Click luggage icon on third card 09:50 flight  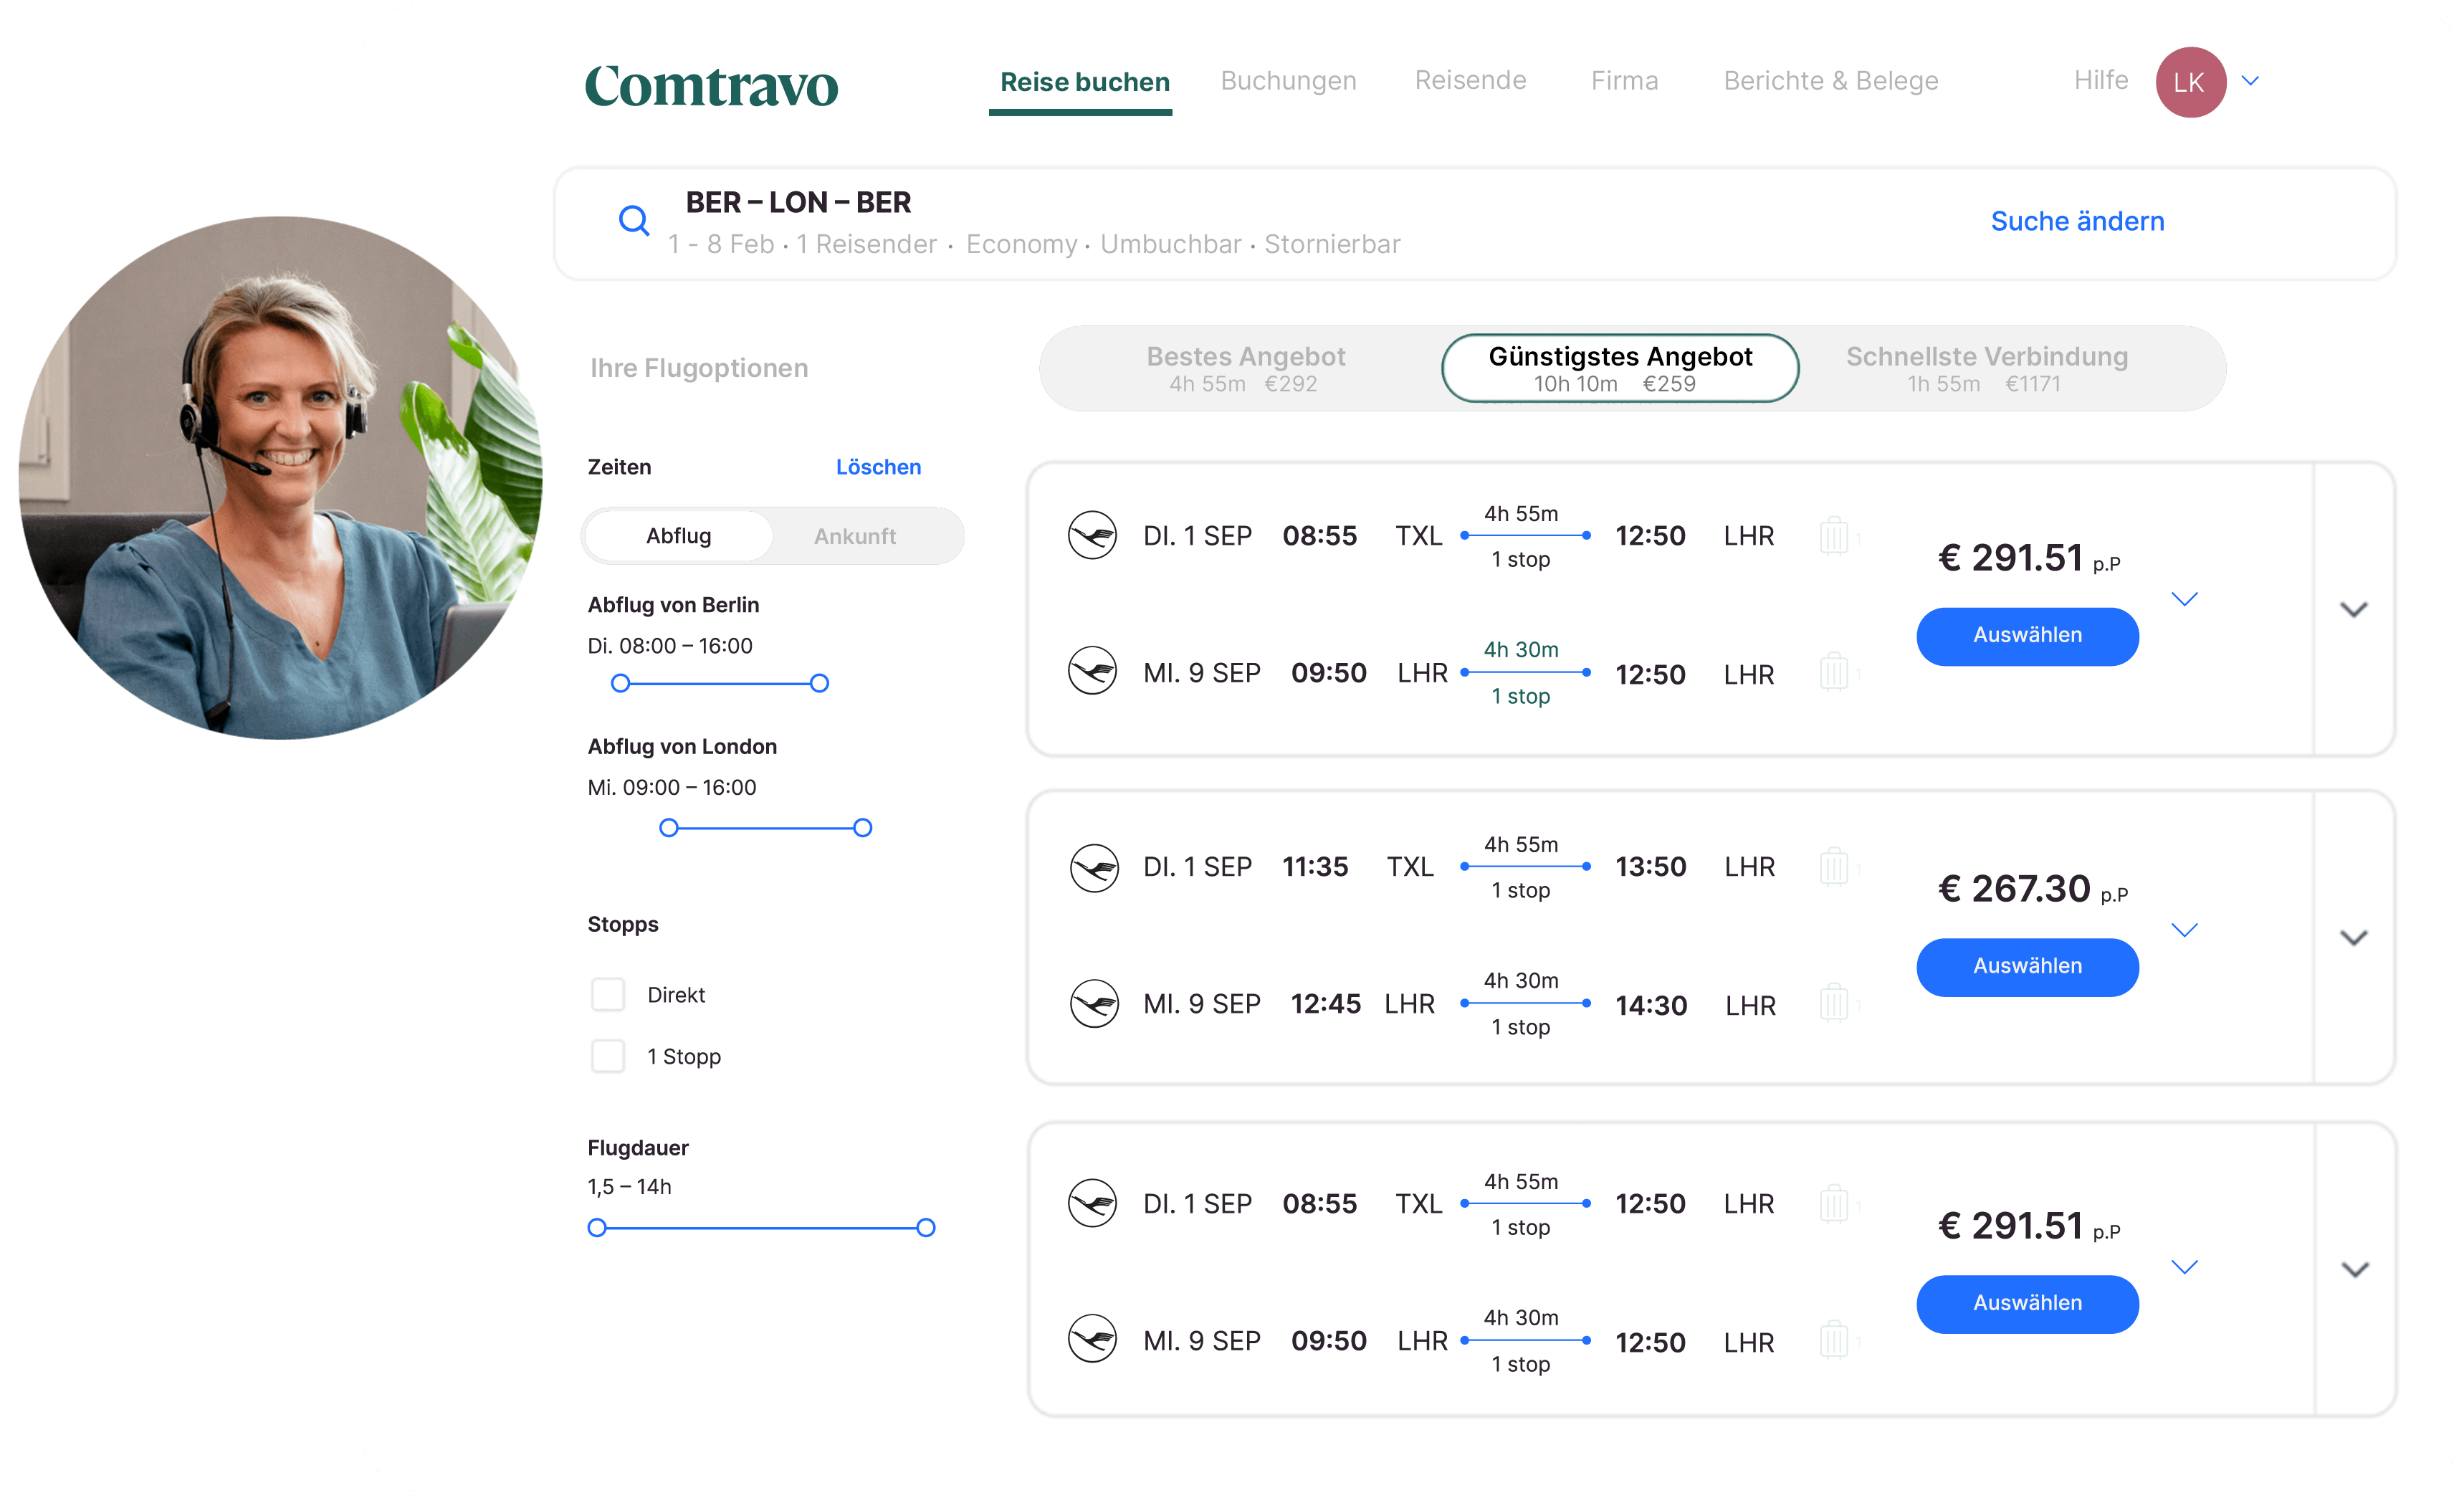point(1834,1339)
